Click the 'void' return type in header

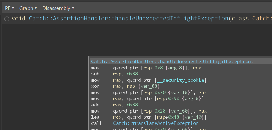(19, 18)
